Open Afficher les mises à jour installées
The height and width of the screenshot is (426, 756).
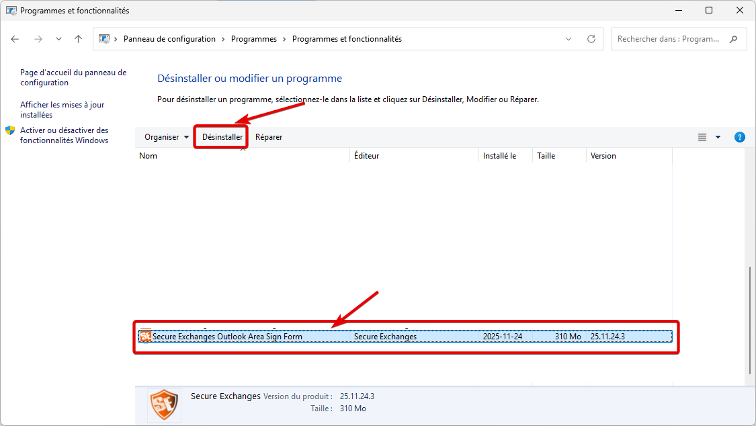[62, 110]
